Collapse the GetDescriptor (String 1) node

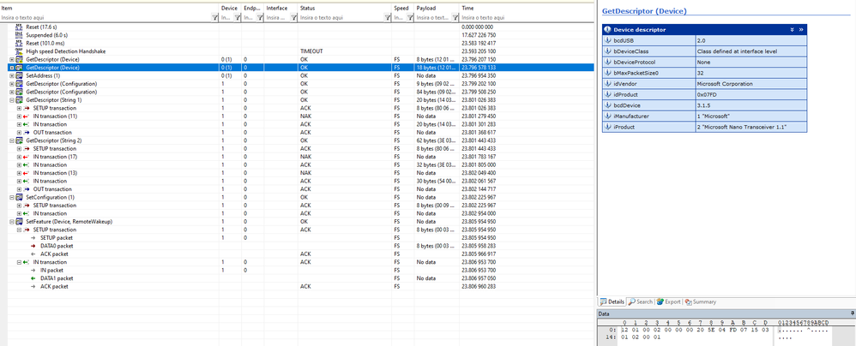point(12,100)
